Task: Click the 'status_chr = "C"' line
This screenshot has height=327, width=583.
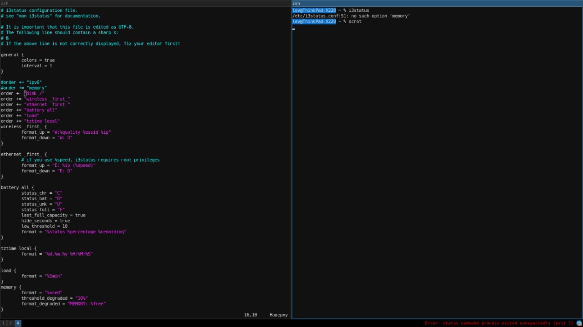Action: [42, 193]
